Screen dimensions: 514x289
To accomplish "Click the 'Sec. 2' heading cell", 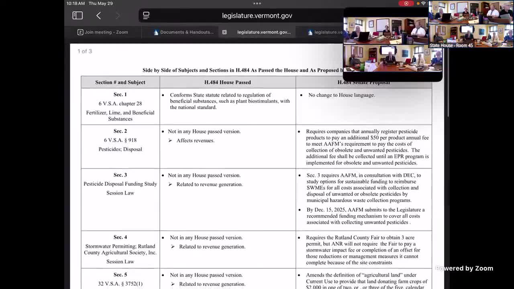I will click(120, 131).
